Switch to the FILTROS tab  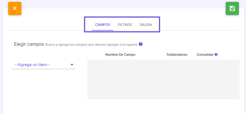125,25
